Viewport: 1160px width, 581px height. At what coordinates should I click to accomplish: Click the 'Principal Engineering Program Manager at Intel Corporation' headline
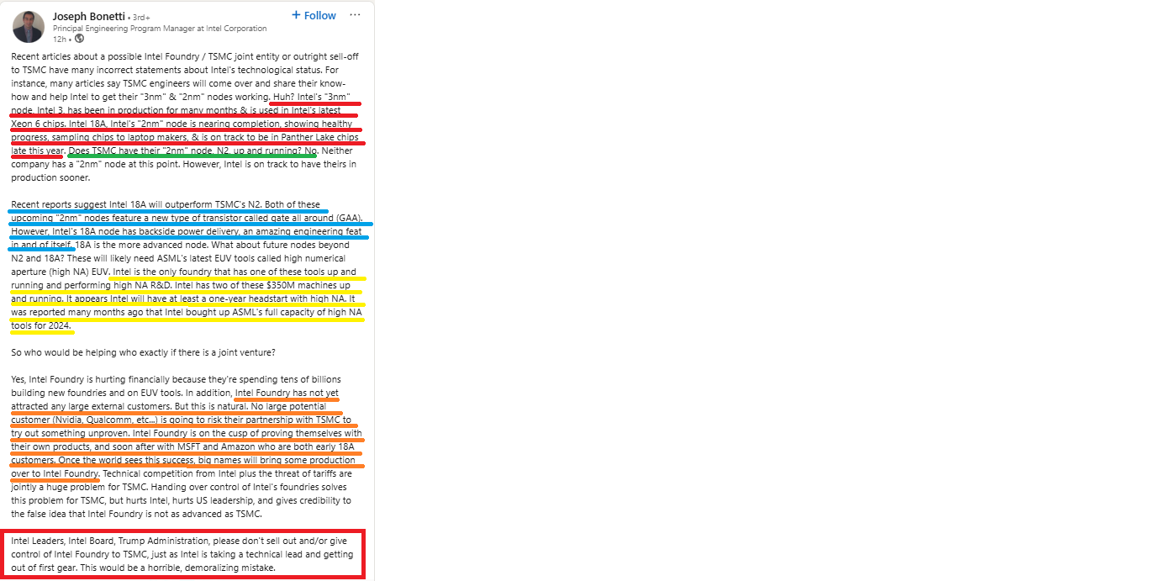(x=160, y=28)
